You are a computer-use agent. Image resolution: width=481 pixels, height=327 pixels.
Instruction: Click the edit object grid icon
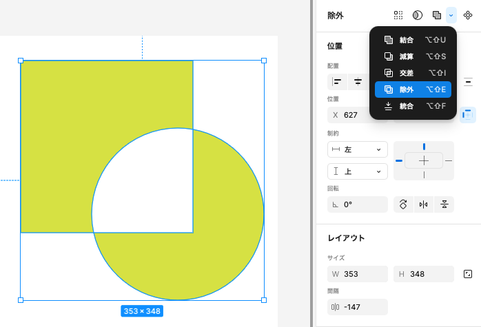(398, 15)
